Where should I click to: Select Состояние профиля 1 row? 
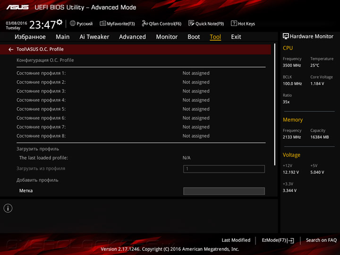141,73
